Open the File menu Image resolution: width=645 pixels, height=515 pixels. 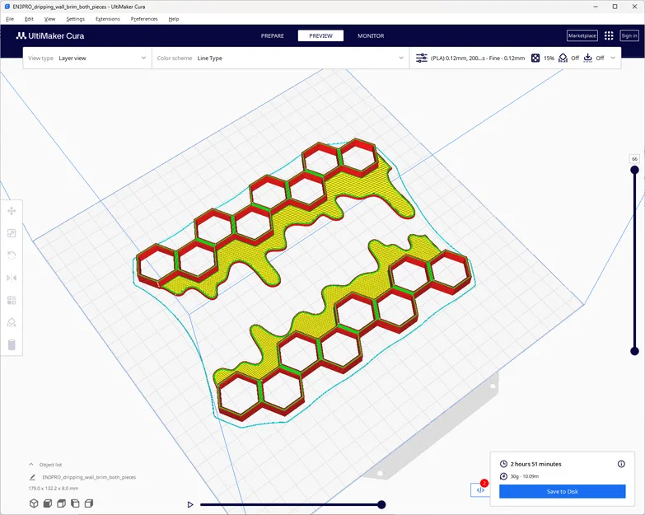pos(10,19)
